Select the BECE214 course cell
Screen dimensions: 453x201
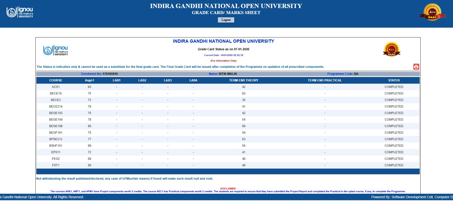[x=56, y=107]
